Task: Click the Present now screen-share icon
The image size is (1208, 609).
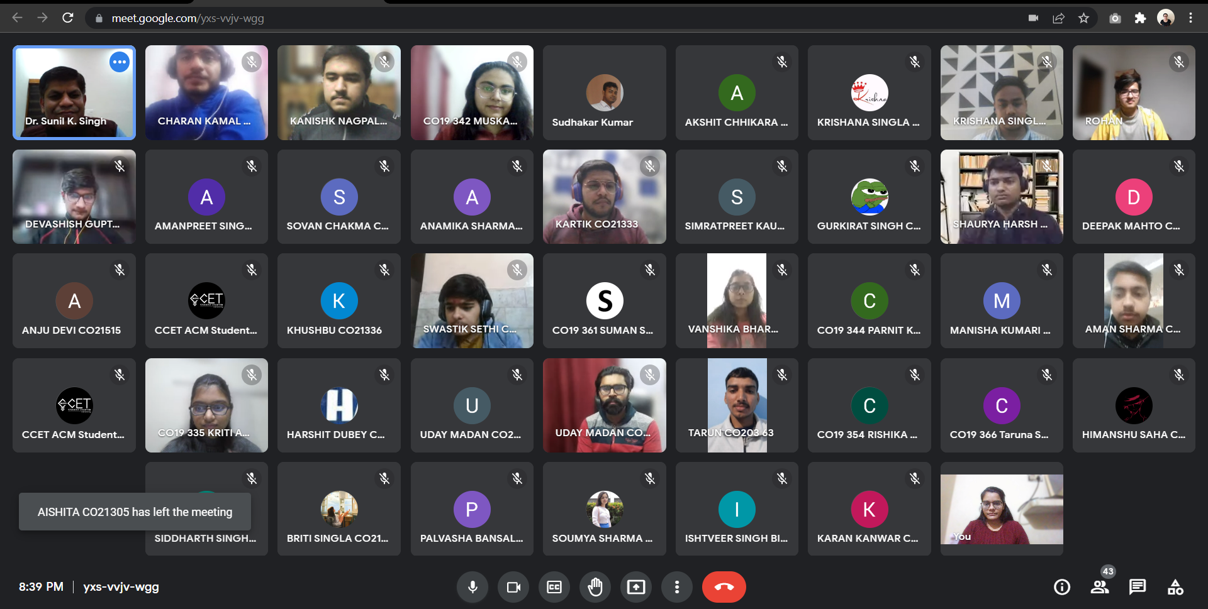Action: pos(636,587)
